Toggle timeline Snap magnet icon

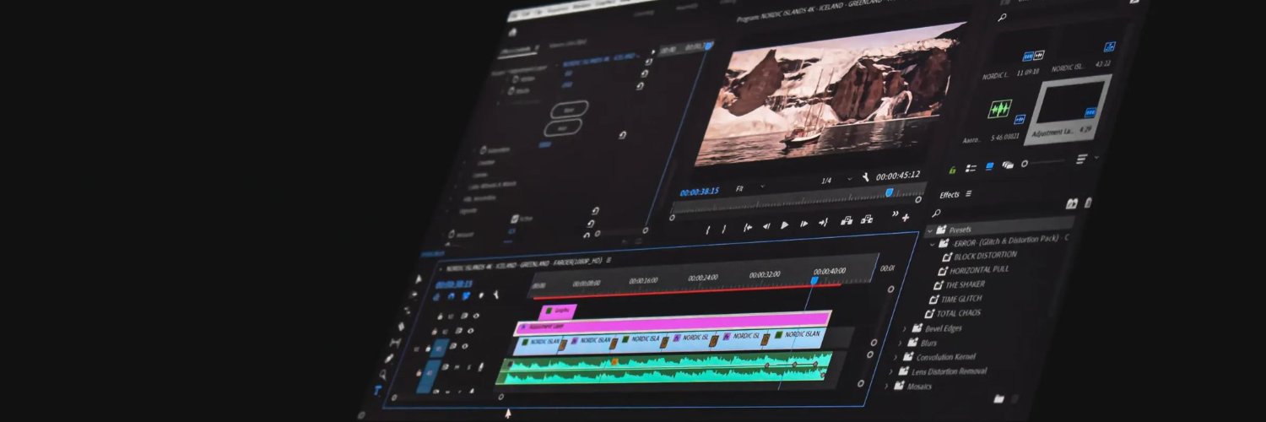[x=452, y=296]
